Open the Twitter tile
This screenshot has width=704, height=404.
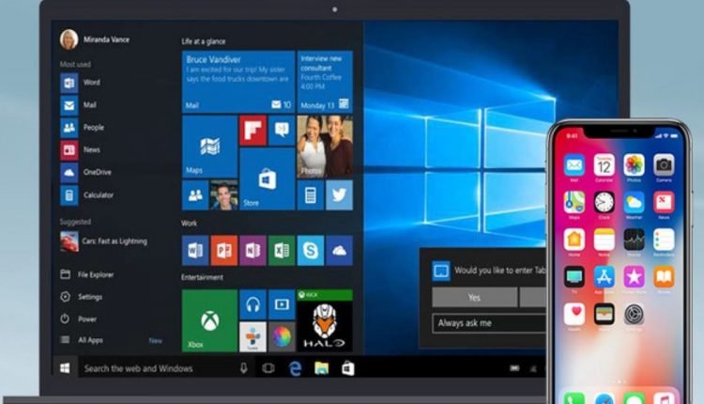[339, 195]
